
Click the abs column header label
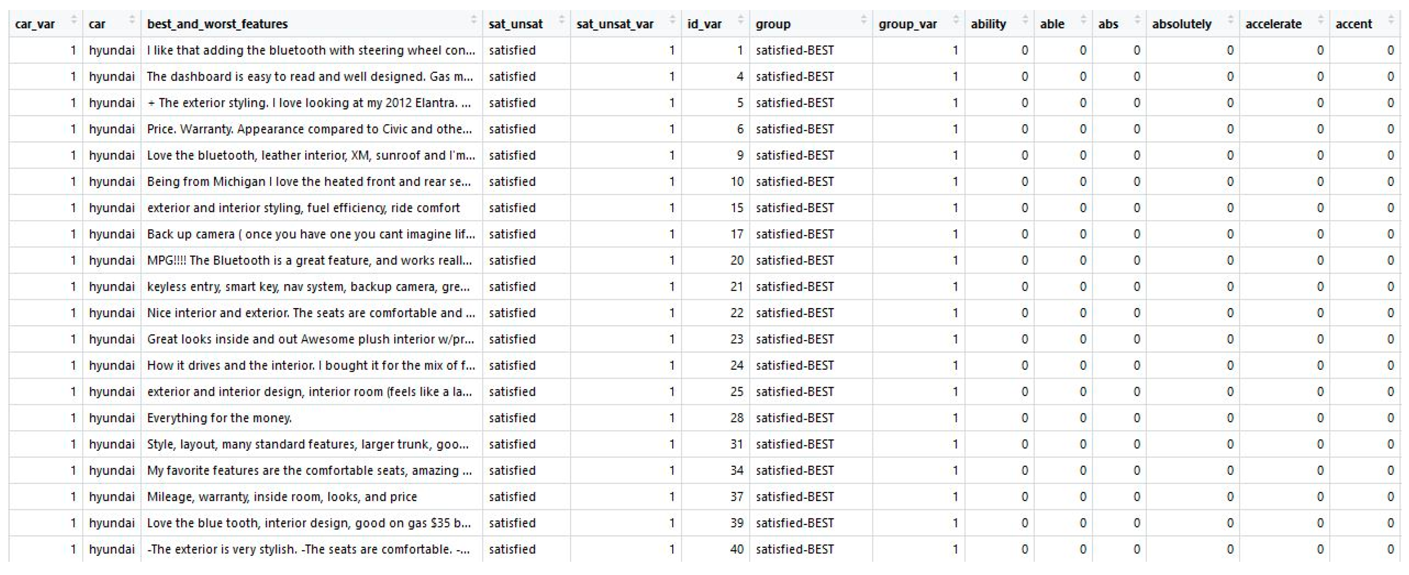pyautogui.click(x=1108, y=24)
